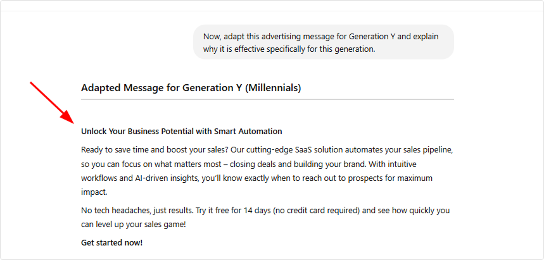Click the 'Unlock Your Business Potential' subheading
The height and width of the screenshot is (260, 544).
click(182, 132)
